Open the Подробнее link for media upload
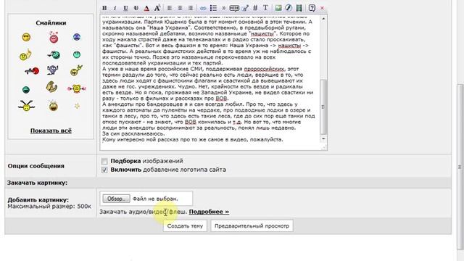The height and width of the screenshot is (261, 464). point(209,212)
